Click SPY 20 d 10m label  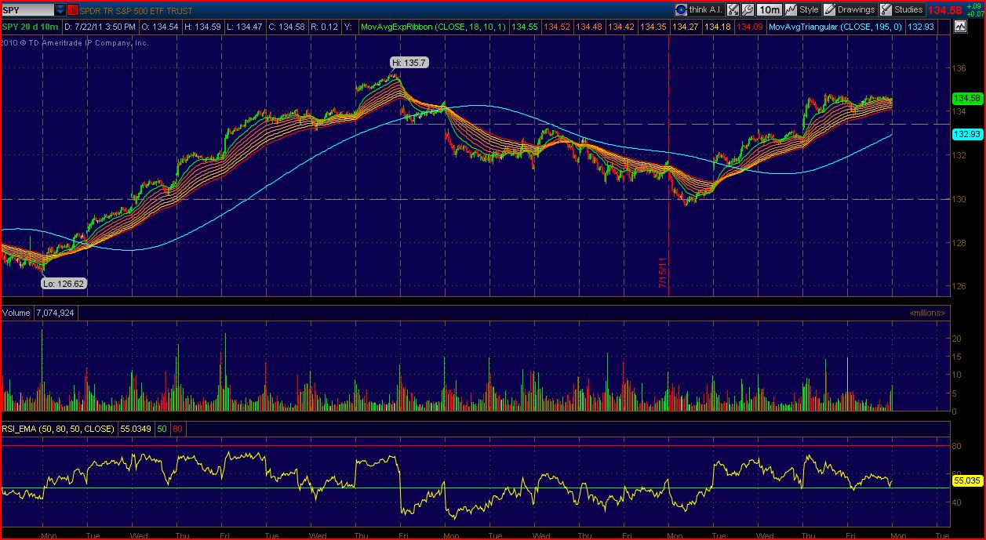(31, 27)
